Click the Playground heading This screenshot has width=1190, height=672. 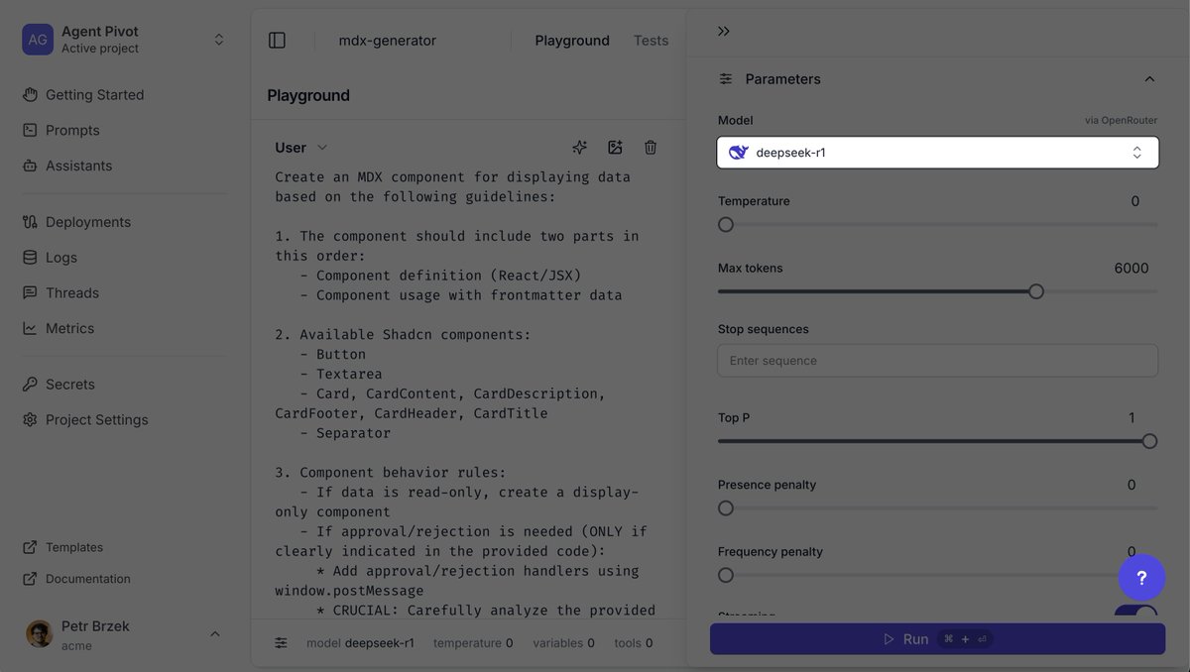[308, 95]
